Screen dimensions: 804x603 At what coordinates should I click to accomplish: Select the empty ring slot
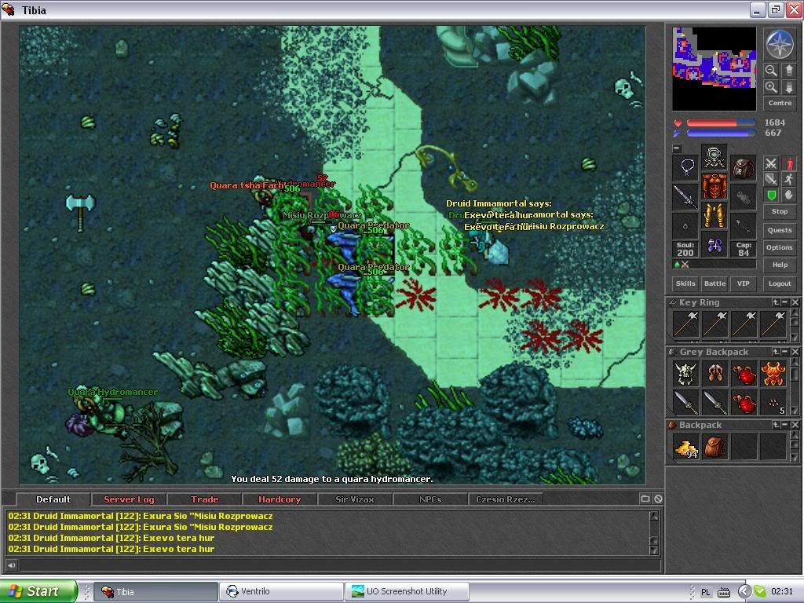click(686, 225)
